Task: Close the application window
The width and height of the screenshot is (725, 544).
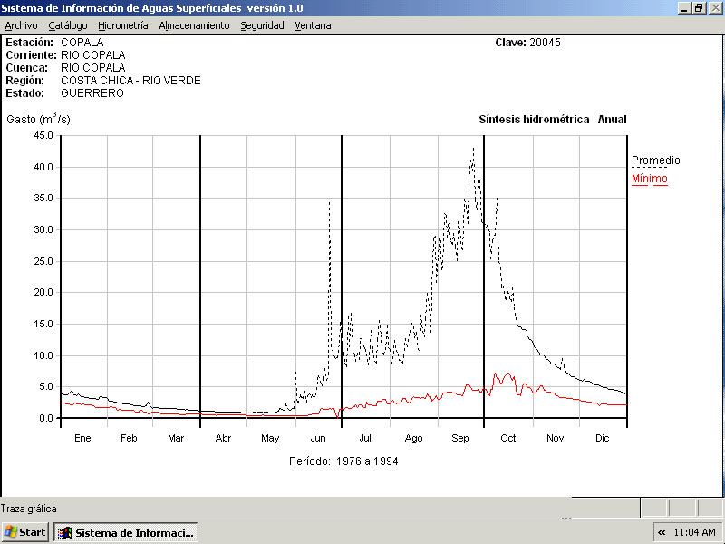Action: (x=714, y=7)
